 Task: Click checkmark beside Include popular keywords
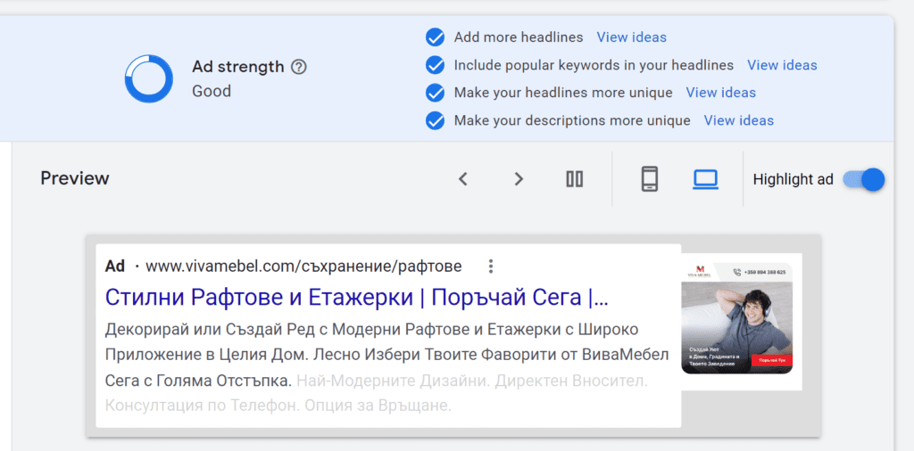[435, 65]
